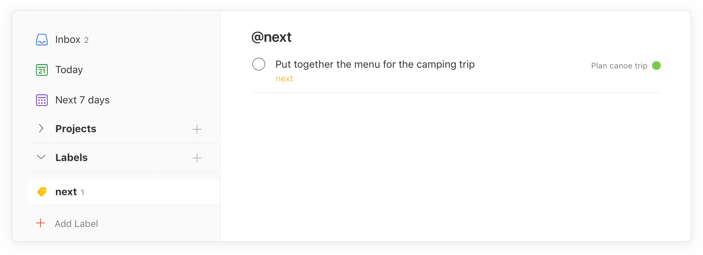
Task: Click the red plus icon for Add Label
Action: pyautogui.click(x=40, y=223)
